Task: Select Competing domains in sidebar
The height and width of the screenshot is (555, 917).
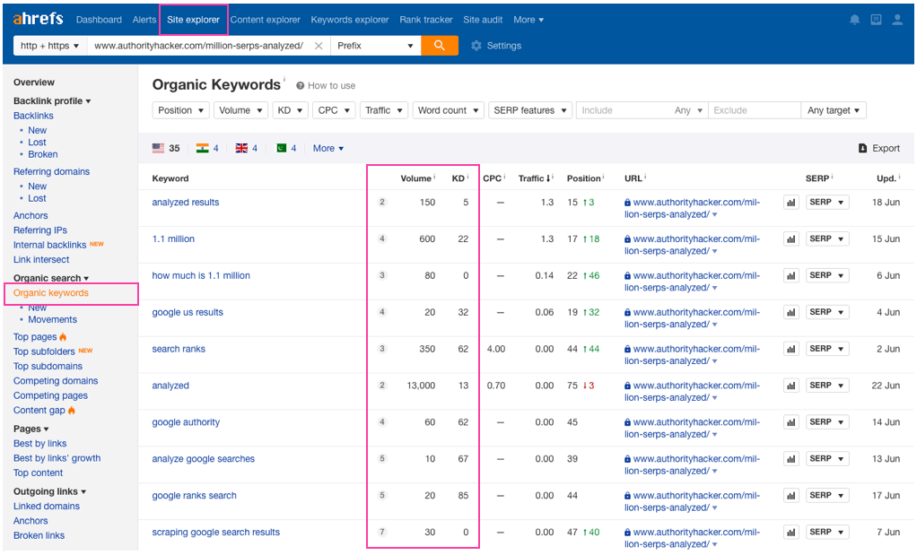Action: [x=56, y=381]
